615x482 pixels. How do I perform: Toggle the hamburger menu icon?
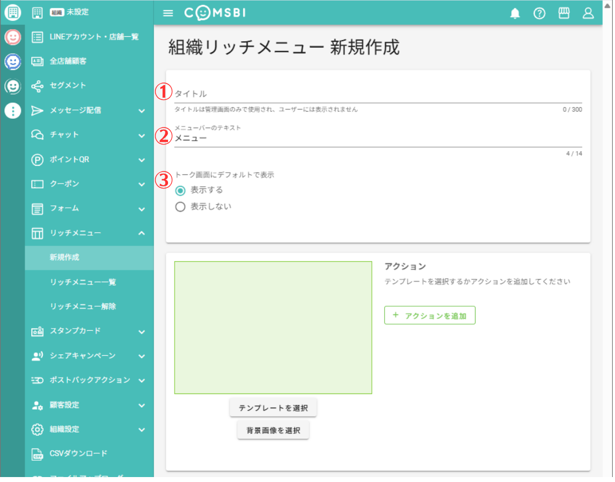pyautogui.click(x=168, y=14)
